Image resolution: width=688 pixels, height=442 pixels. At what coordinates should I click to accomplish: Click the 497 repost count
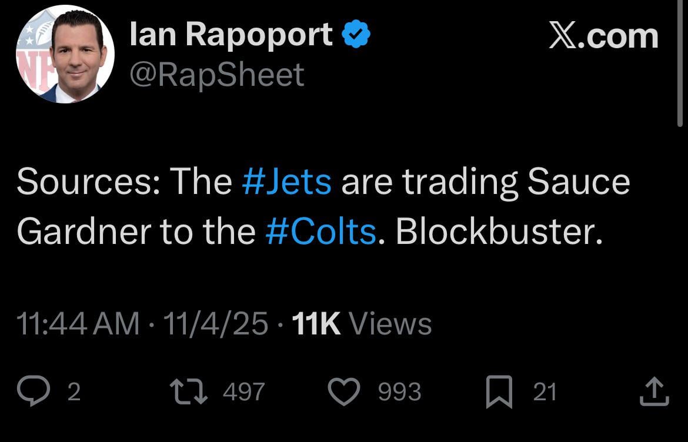coord(244,390)
